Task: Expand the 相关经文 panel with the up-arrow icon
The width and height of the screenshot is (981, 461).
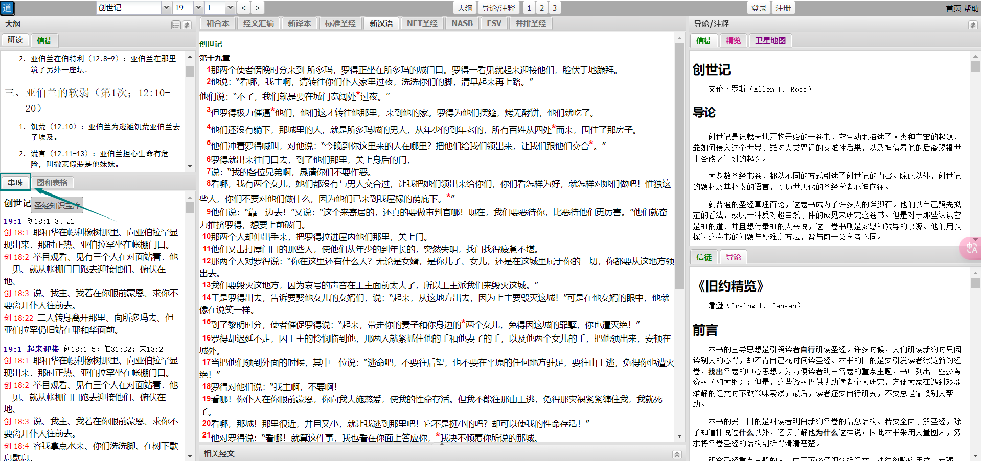Action: [676, 454]
